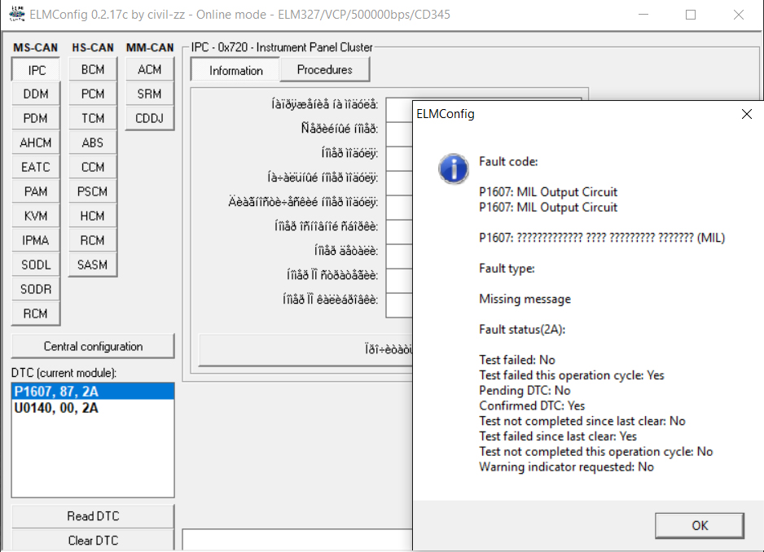Image resolution: width=764 pixels, height=552 pixels.
Task: Select DTC entry U0140, 00, 2A
Action: tap(56, 408)
